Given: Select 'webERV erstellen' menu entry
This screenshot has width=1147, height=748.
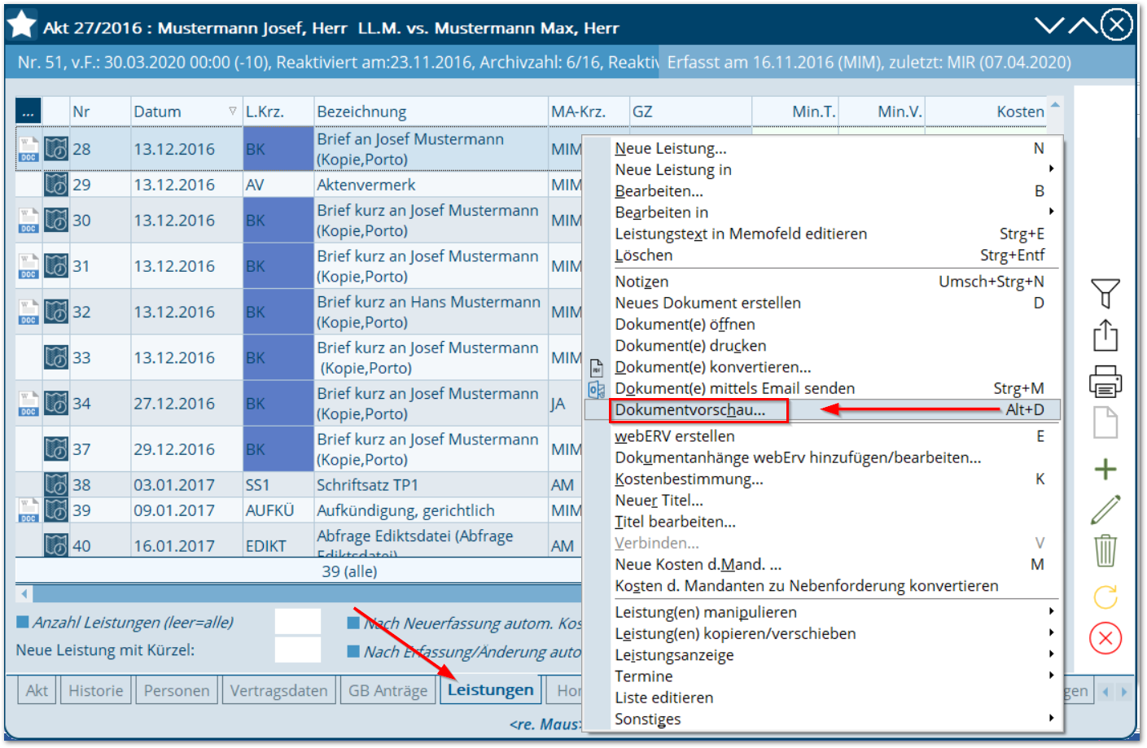Looking at the screenshot, I should (x=822, y=436).
